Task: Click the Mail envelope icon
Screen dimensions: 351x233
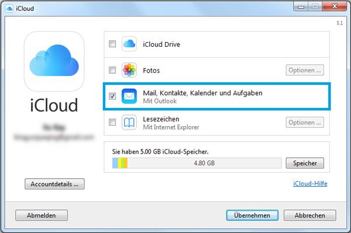Action: point(129,96)
